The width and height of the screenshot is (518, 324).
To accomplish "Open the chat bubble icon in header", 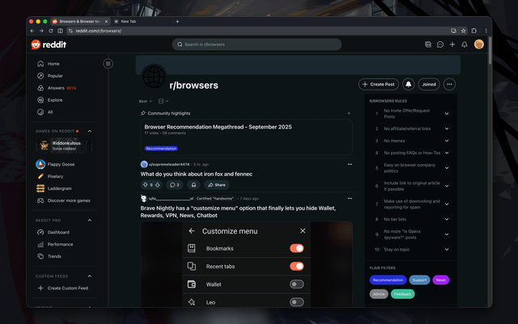I will [440, 44].
